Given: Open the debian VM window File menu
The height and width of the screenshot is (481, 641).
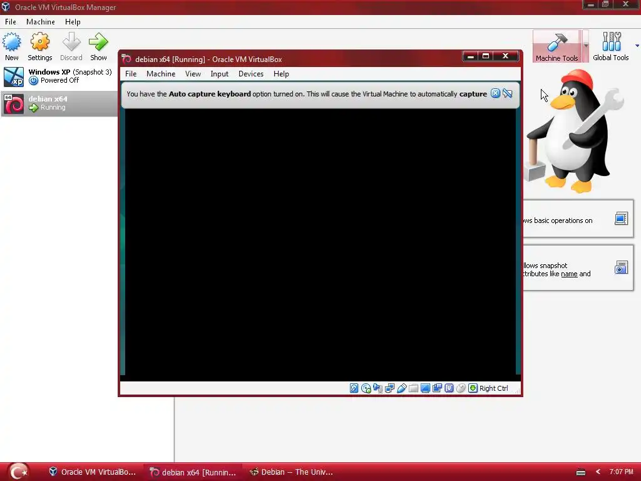Looking at the screenshot, I should tap(131, 74).
